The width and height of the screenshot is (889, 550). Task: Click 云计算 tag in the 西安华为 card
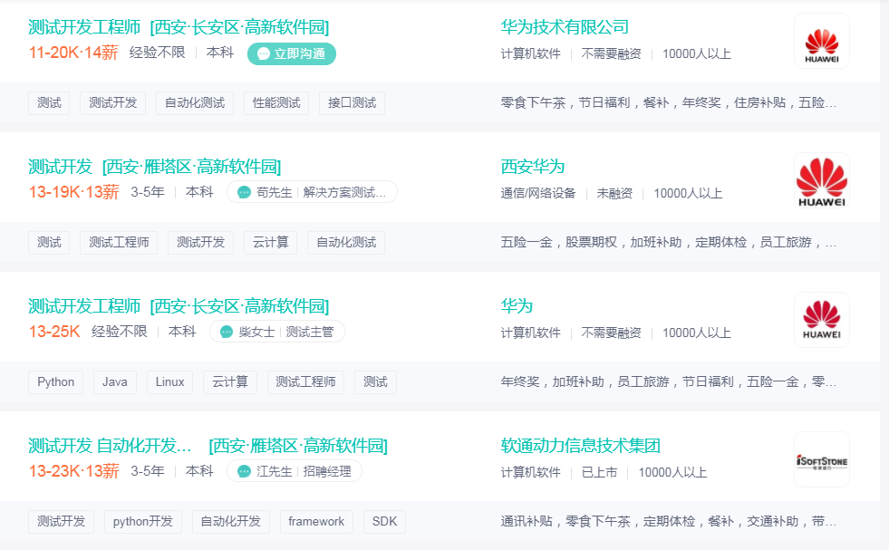270,243
